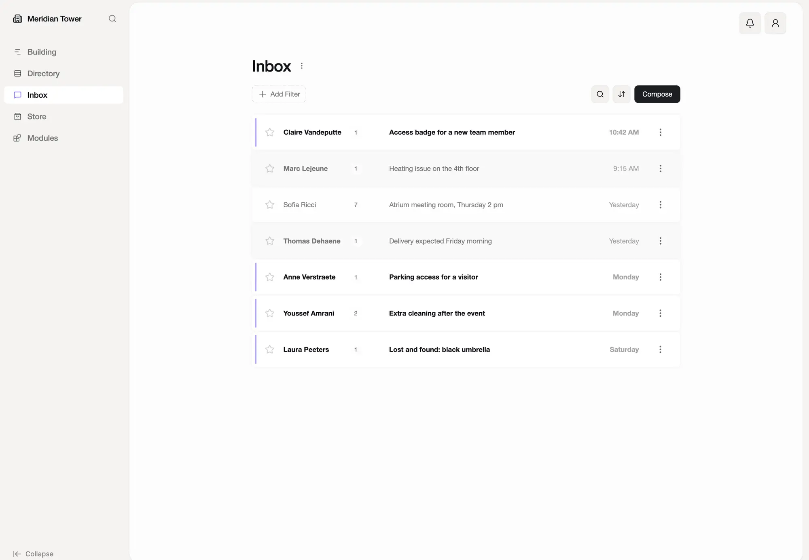Image resolution: width=809 pixels, height=560 pixels.
Task: Open options for Thomas Dehaene message
Action: pos(661,241)
